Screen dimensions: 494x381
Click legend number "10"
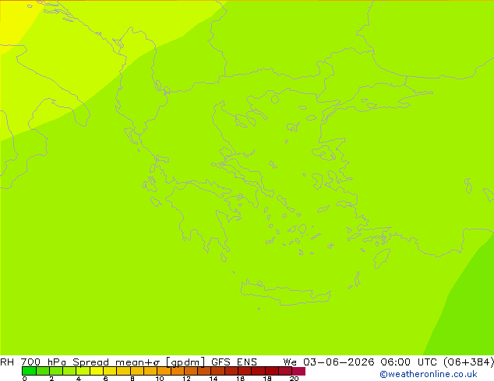pyautogui.click(x=160, y=379)
